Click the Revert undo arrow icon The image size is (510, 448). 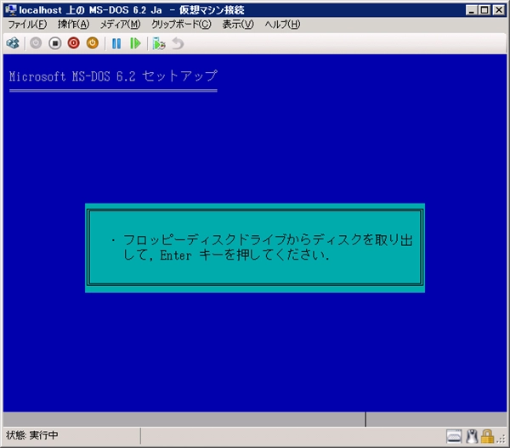[x=178, y=43]
